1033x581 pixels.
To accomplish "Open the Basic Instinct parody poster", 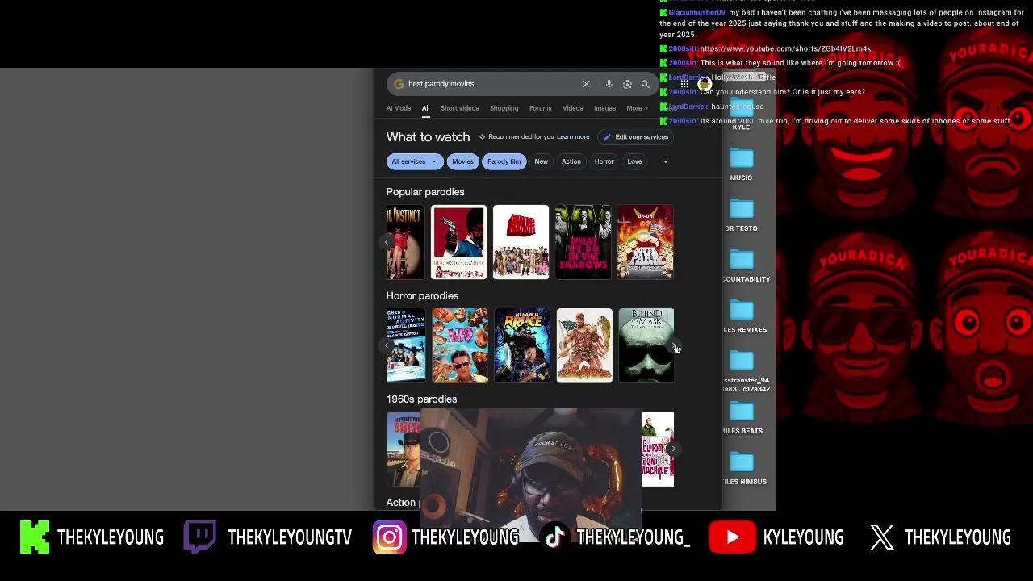I will click(405, 242).
